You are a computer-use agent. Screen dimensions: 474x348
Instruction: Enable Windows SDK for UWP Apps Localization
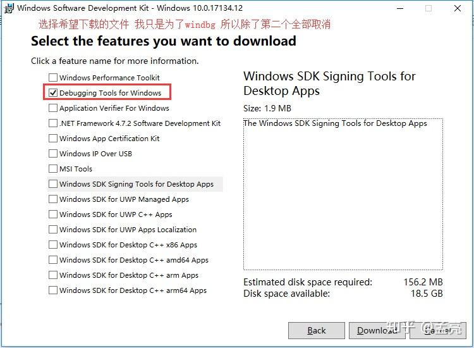point(53,230)
